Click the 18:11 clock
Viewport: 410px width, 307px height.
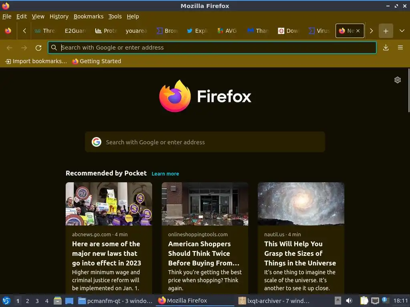click(400, 301)
